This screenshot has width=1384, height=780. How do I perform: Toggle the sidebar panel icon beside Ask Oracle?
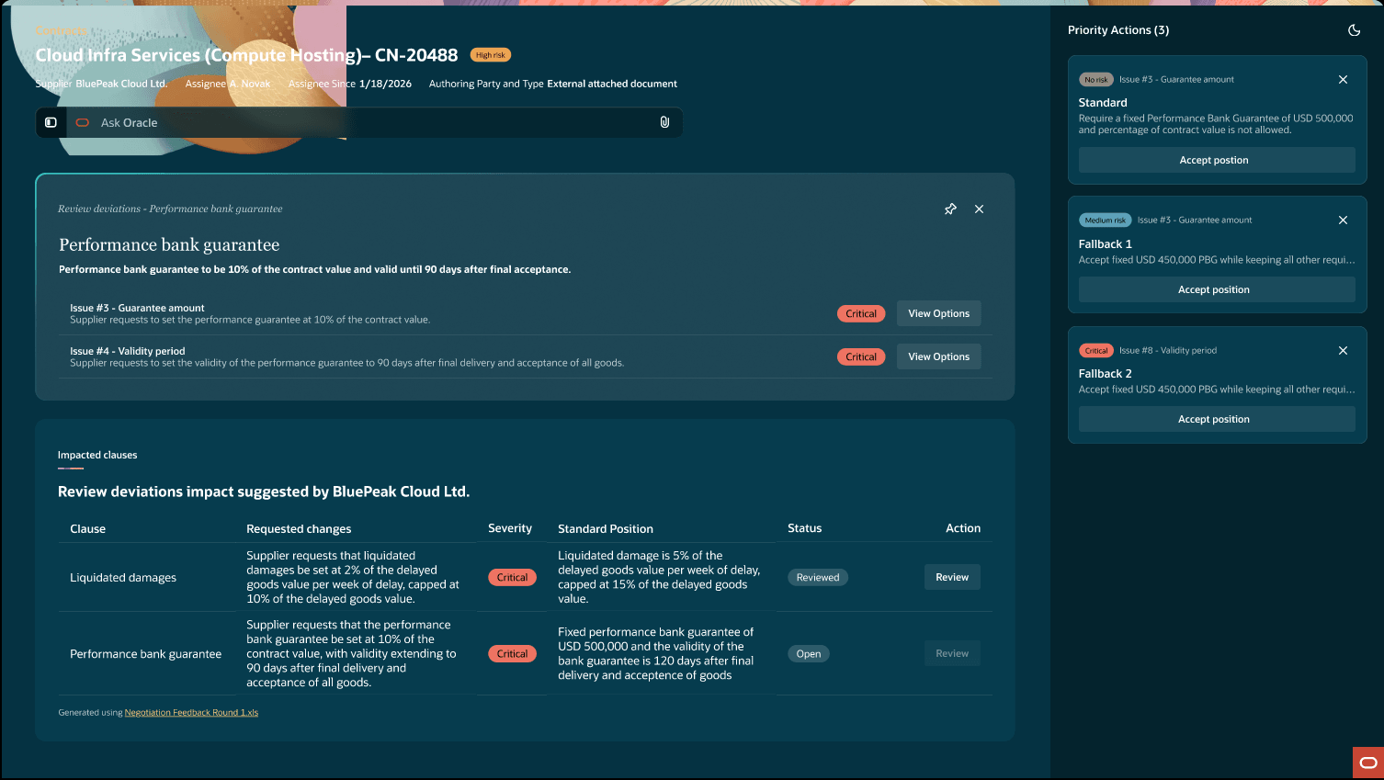pyautogui.click(x=51, y=122)
